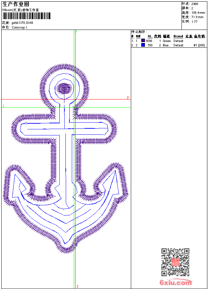Select the Green thread row
This screenshot has width=208, height=289.
pos(167,41)
